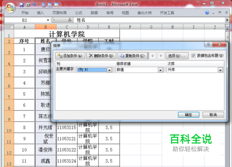Click cell 11053122
This screenshot has width=232, height=167.
pos(67,150)
